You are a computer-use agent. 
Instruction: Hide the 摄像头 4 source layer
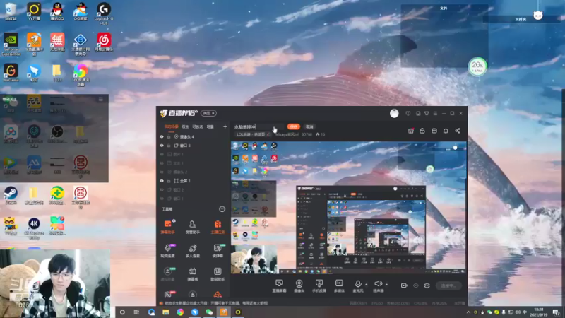[162, 136]
